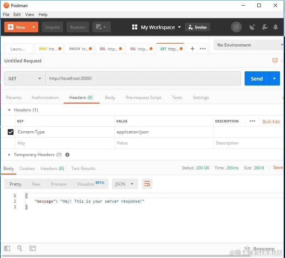Open the request Body tab

pos(110,98)
